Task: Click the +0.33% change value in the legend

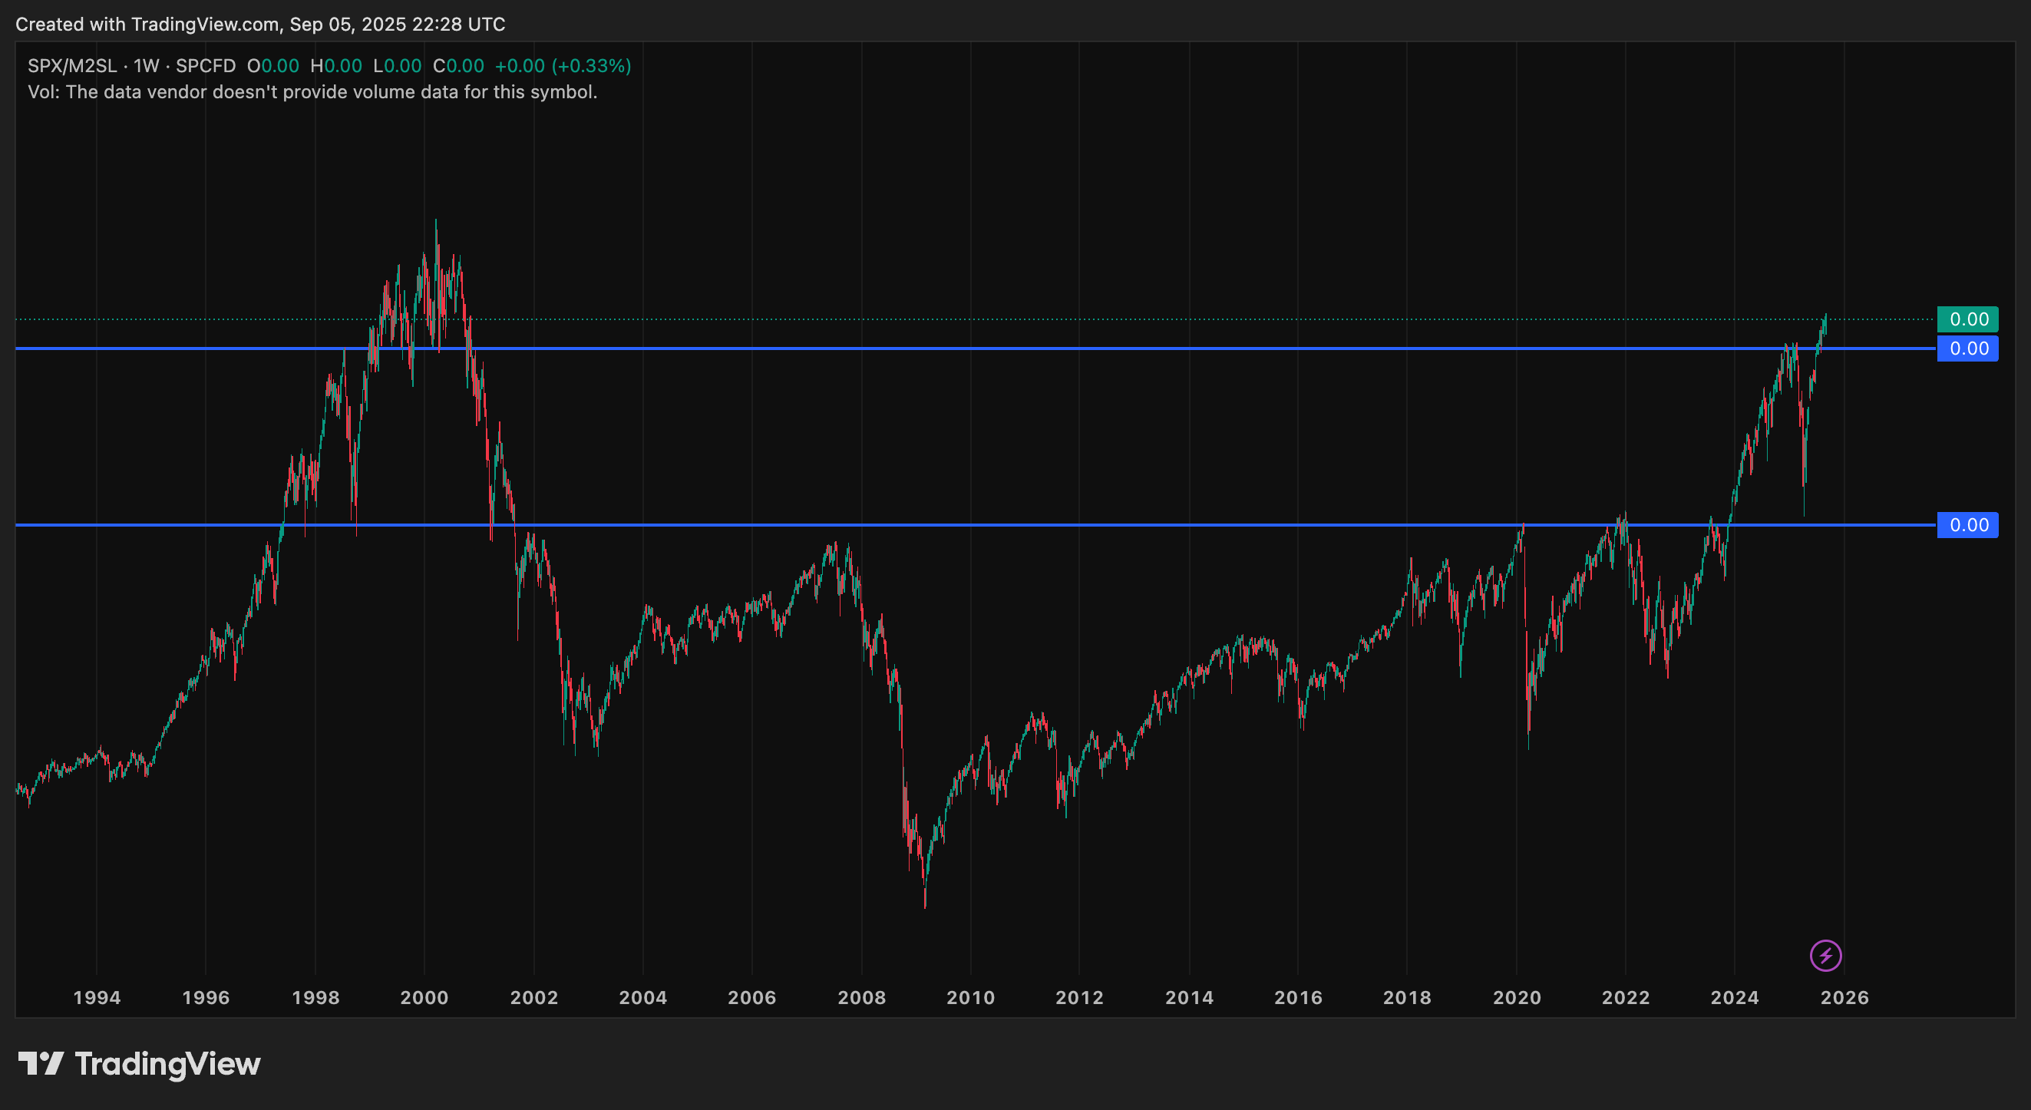Action: pos(591,65)
